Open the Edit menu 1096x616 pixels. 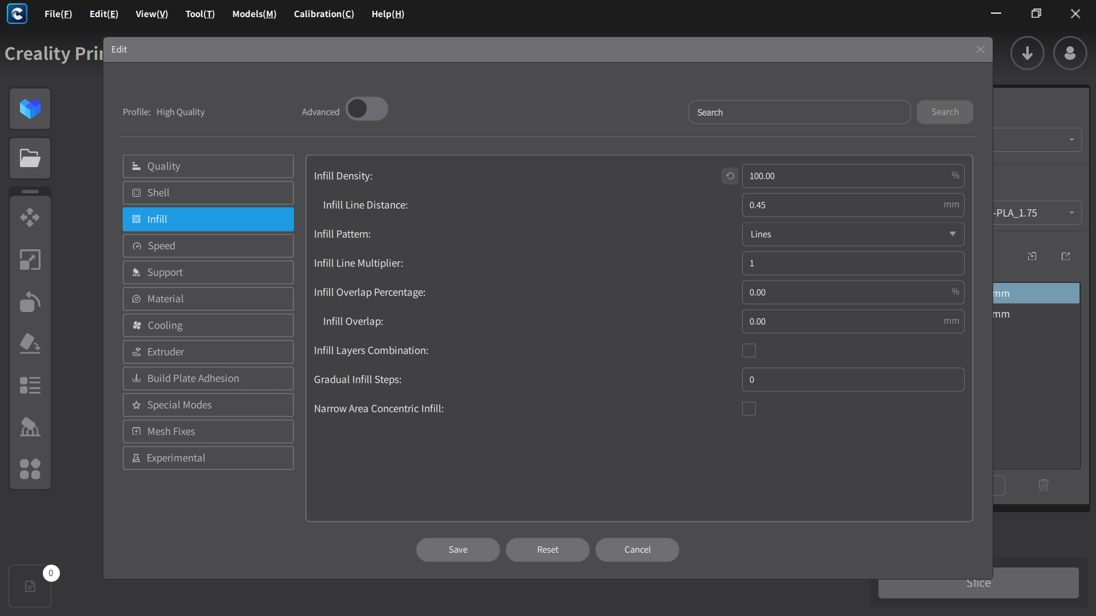click(x=104, y=14)
